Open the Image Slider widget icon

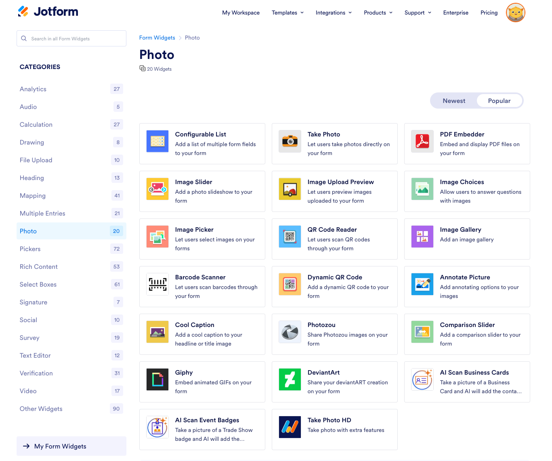click(x=157, y=189)
